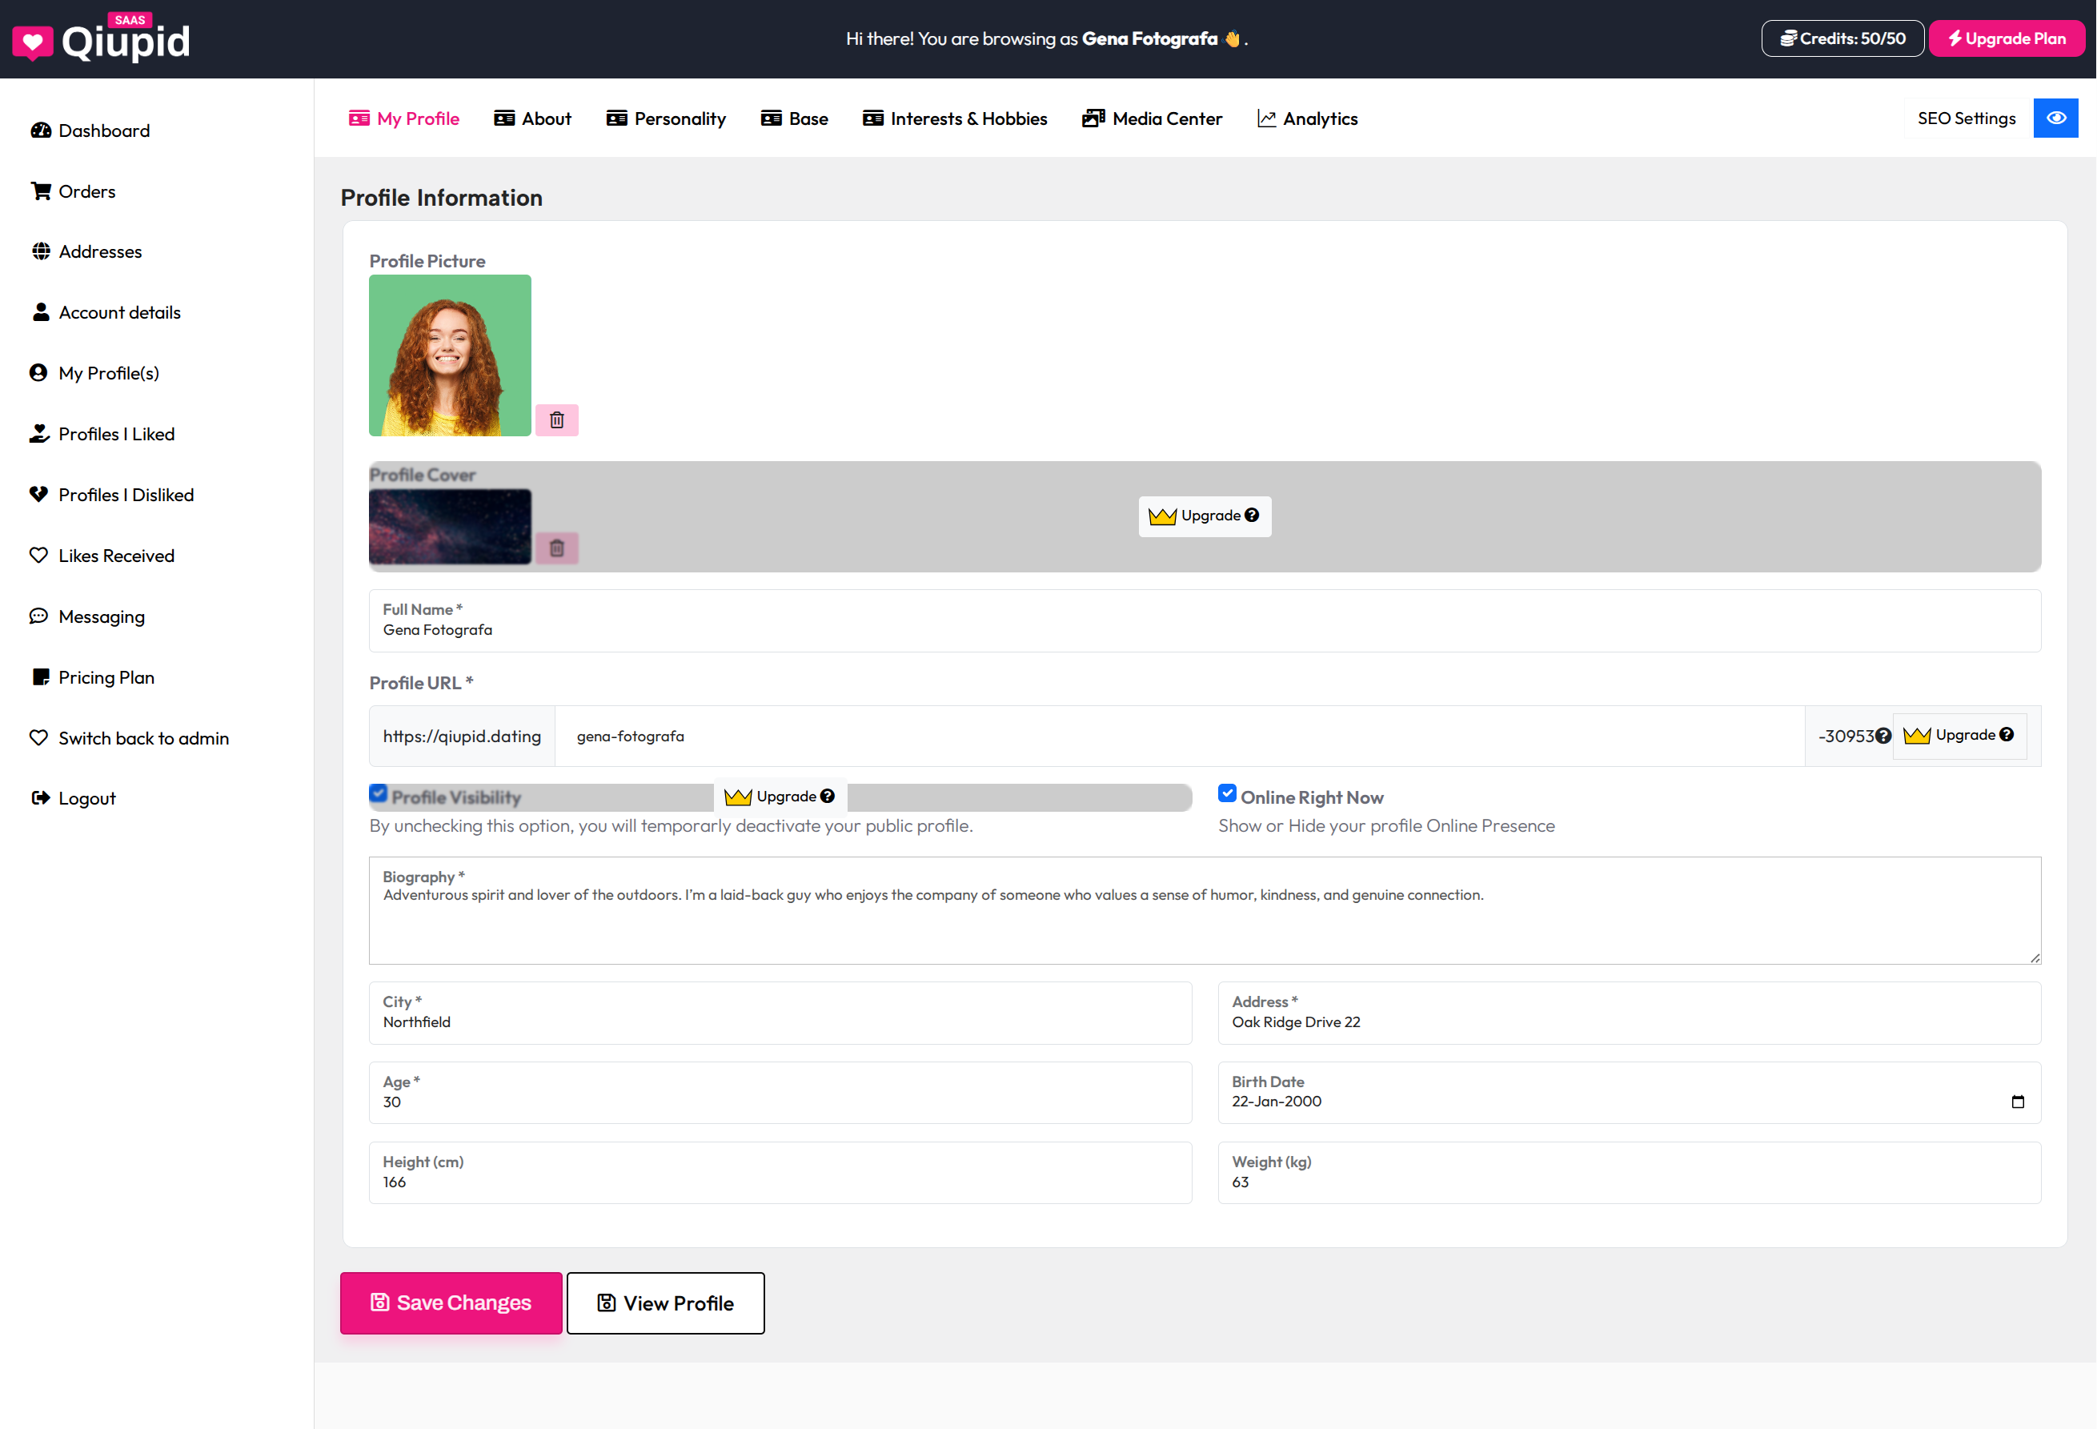The height and width of the screenshot is (1429, 2097).
Task: Click the View Profile button
Action: point(665,1303)
